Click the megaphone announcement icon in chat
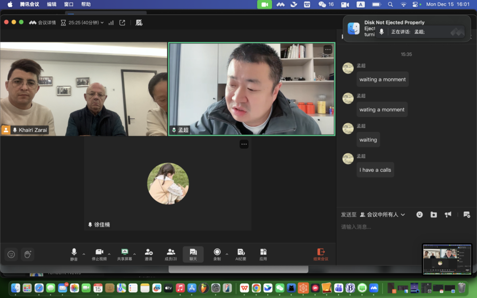Image resolution: width=477 pixels, height=298 pixels. point(448,215)
